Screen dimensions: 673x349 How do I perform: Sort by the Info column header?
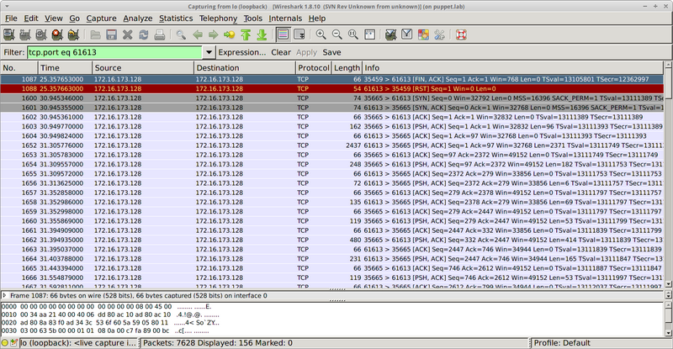(513, 68)
